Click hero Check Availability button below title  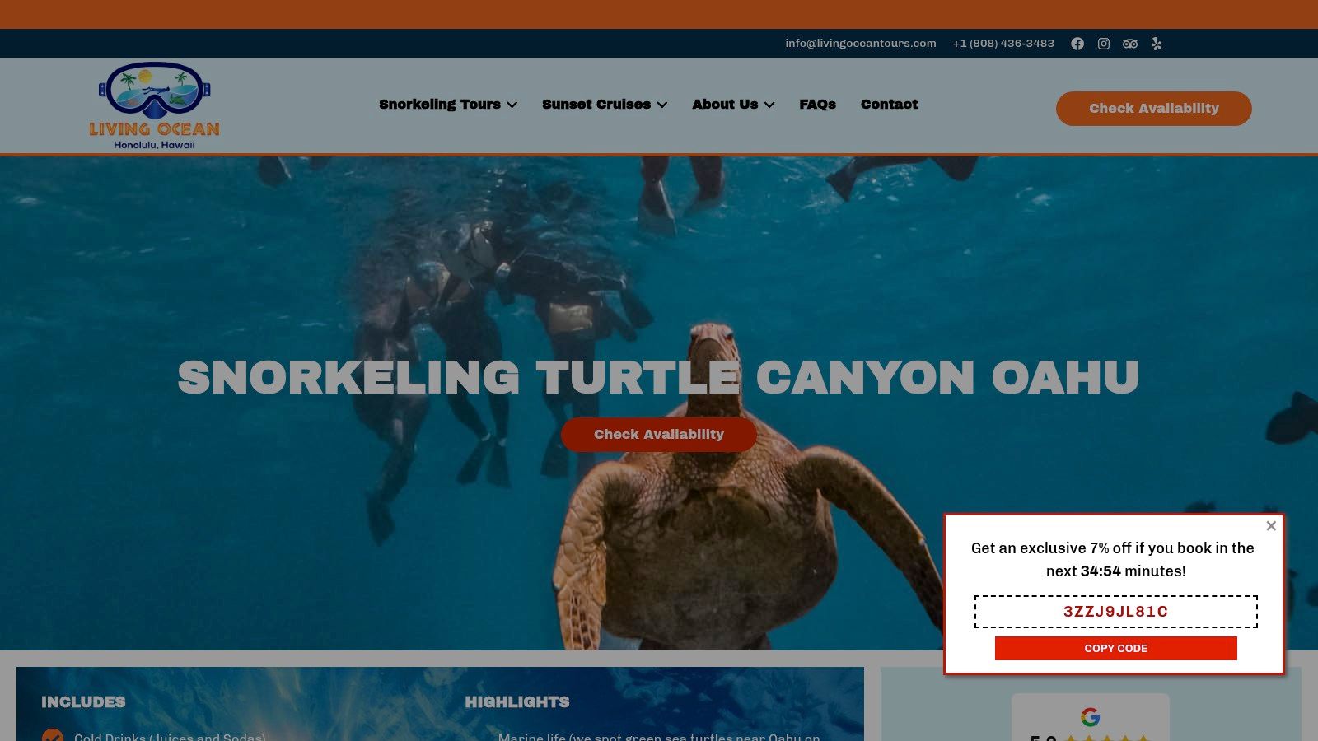[659, 435]
